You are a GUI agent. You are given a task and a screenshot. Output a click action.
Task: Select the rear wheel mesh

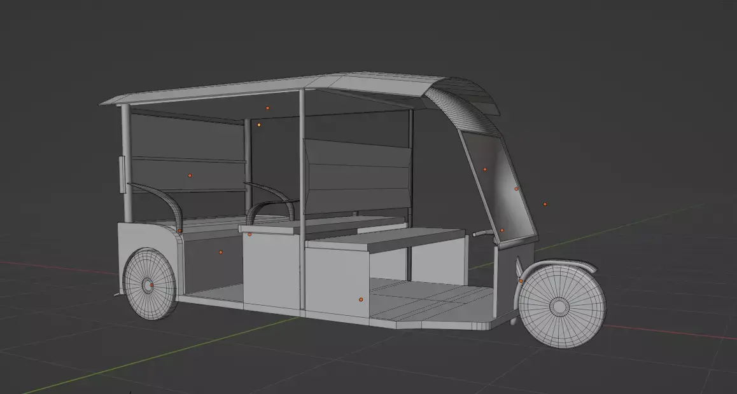click(150, 284)
